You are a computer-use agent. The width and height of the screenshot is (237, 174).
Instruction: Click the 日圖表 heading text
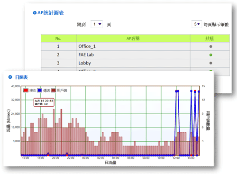click(21, 77)
